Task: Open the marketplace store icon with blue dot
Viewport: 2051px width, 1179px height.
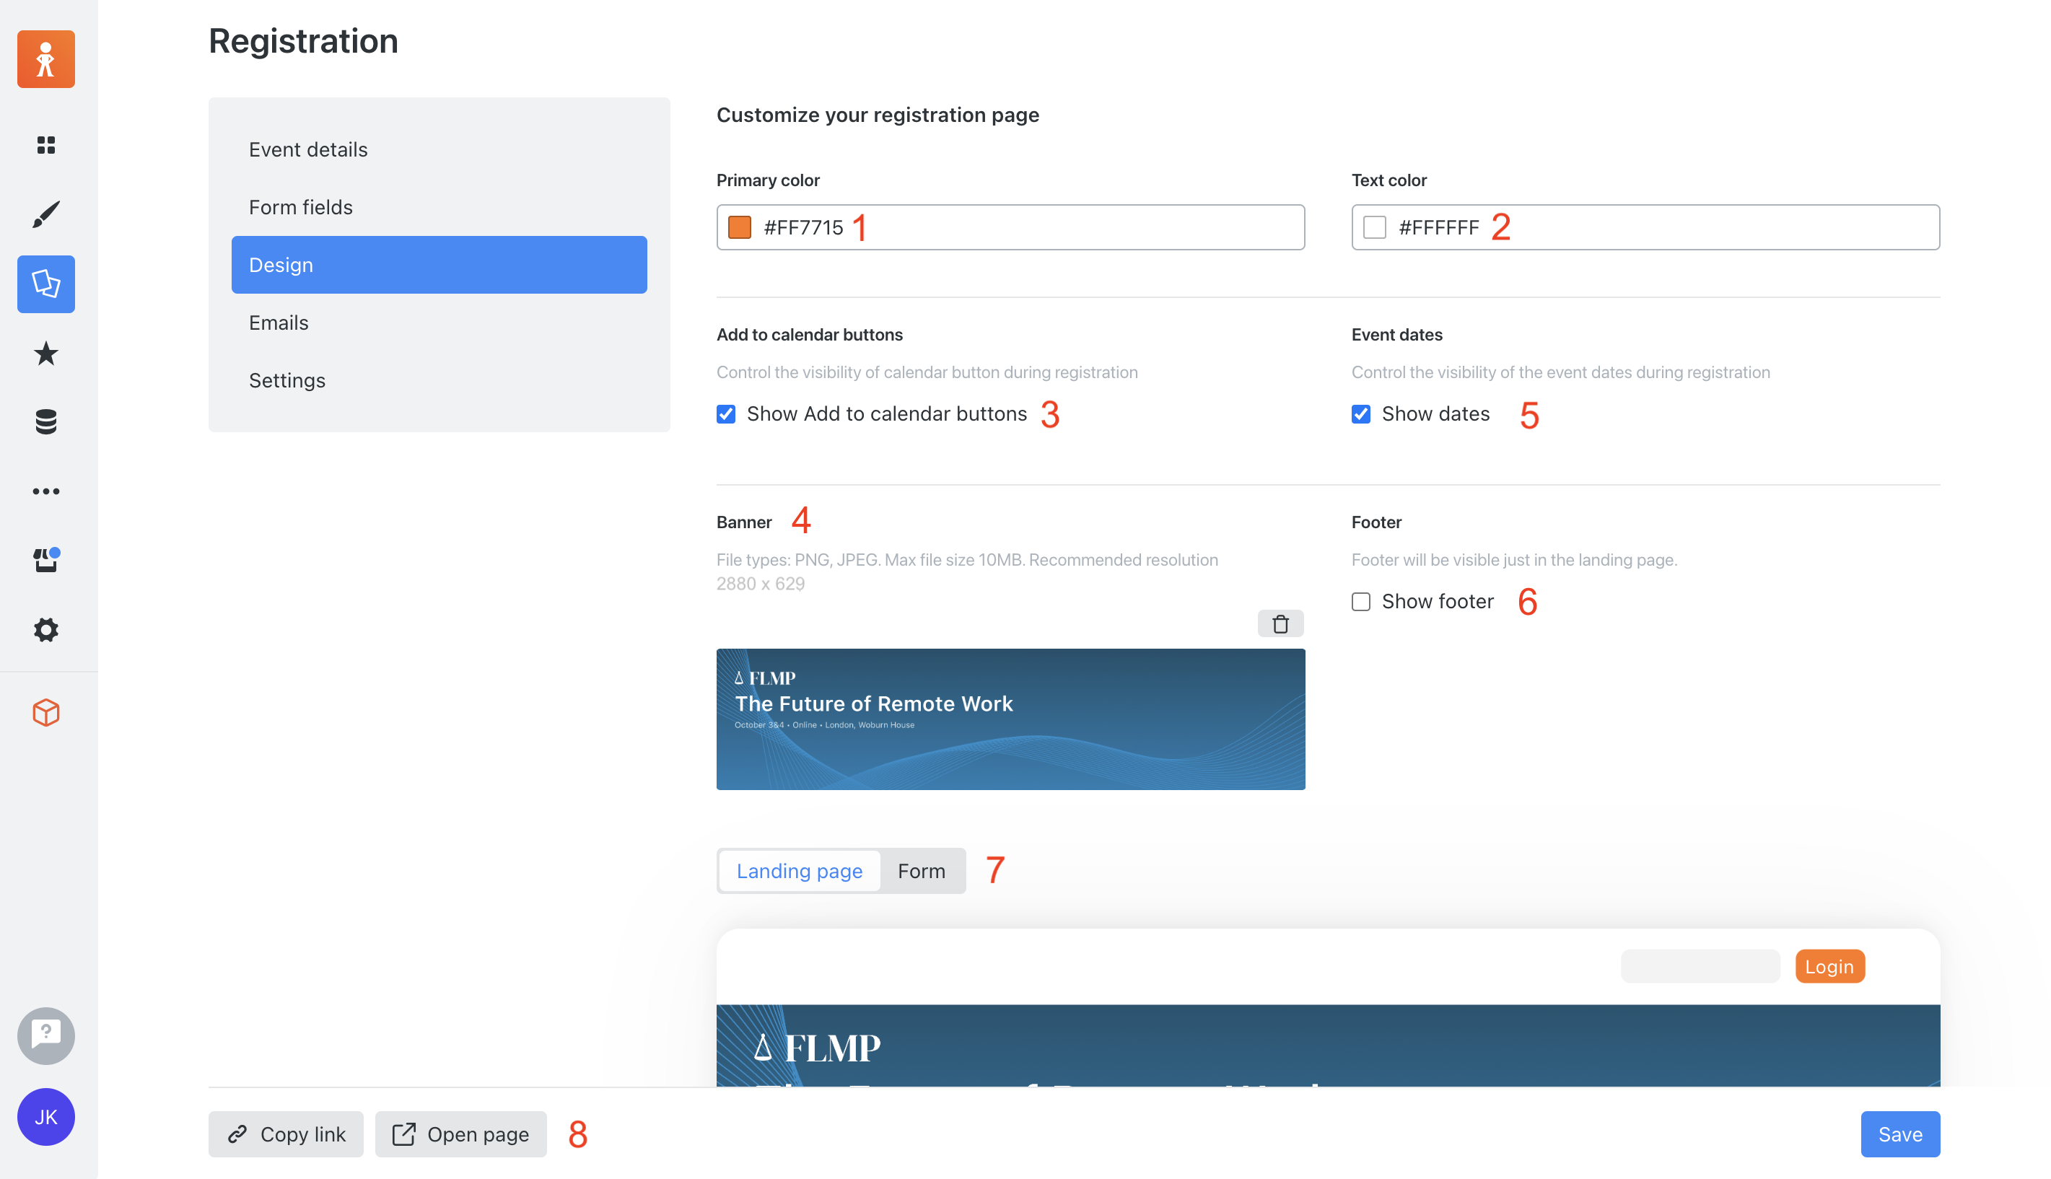Action: (x=46, y=561)
